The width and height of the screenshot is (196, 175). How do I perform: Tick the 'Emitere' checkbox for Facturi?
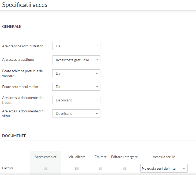click(101, 168)
